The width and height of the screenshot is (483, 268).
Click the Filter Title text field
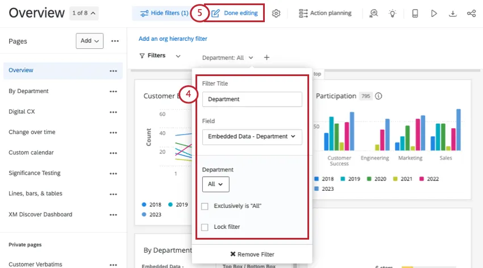252,99
